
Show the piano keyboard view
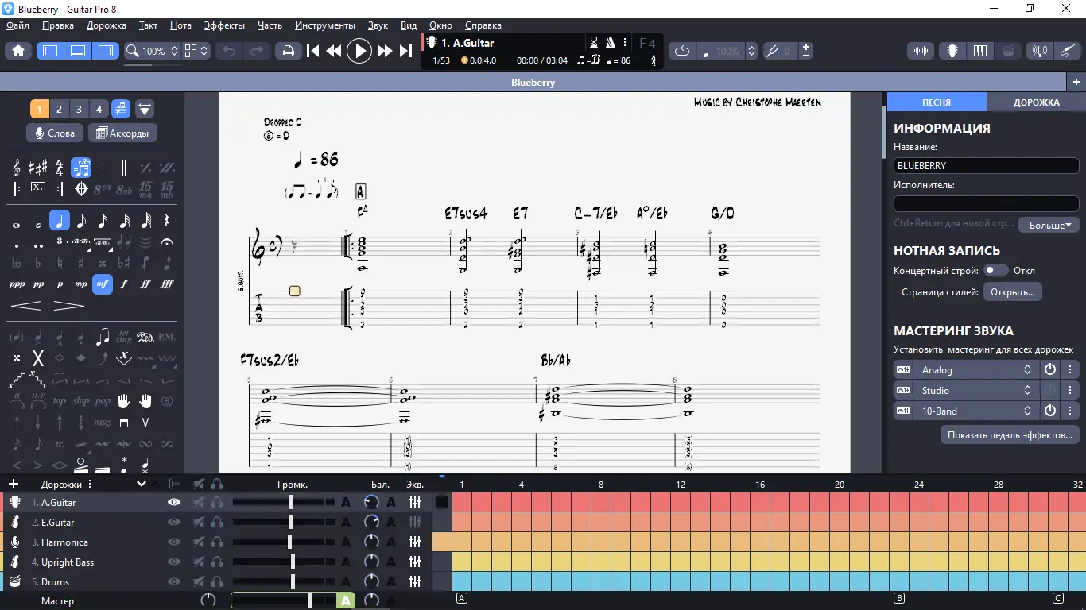(x=980, y=51)
